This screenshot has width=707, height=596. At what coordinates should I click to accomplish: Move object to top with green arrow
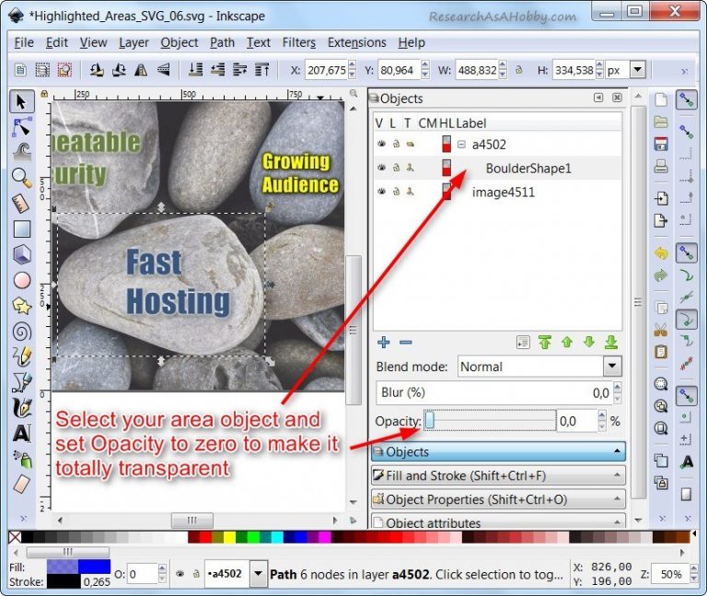545,343
